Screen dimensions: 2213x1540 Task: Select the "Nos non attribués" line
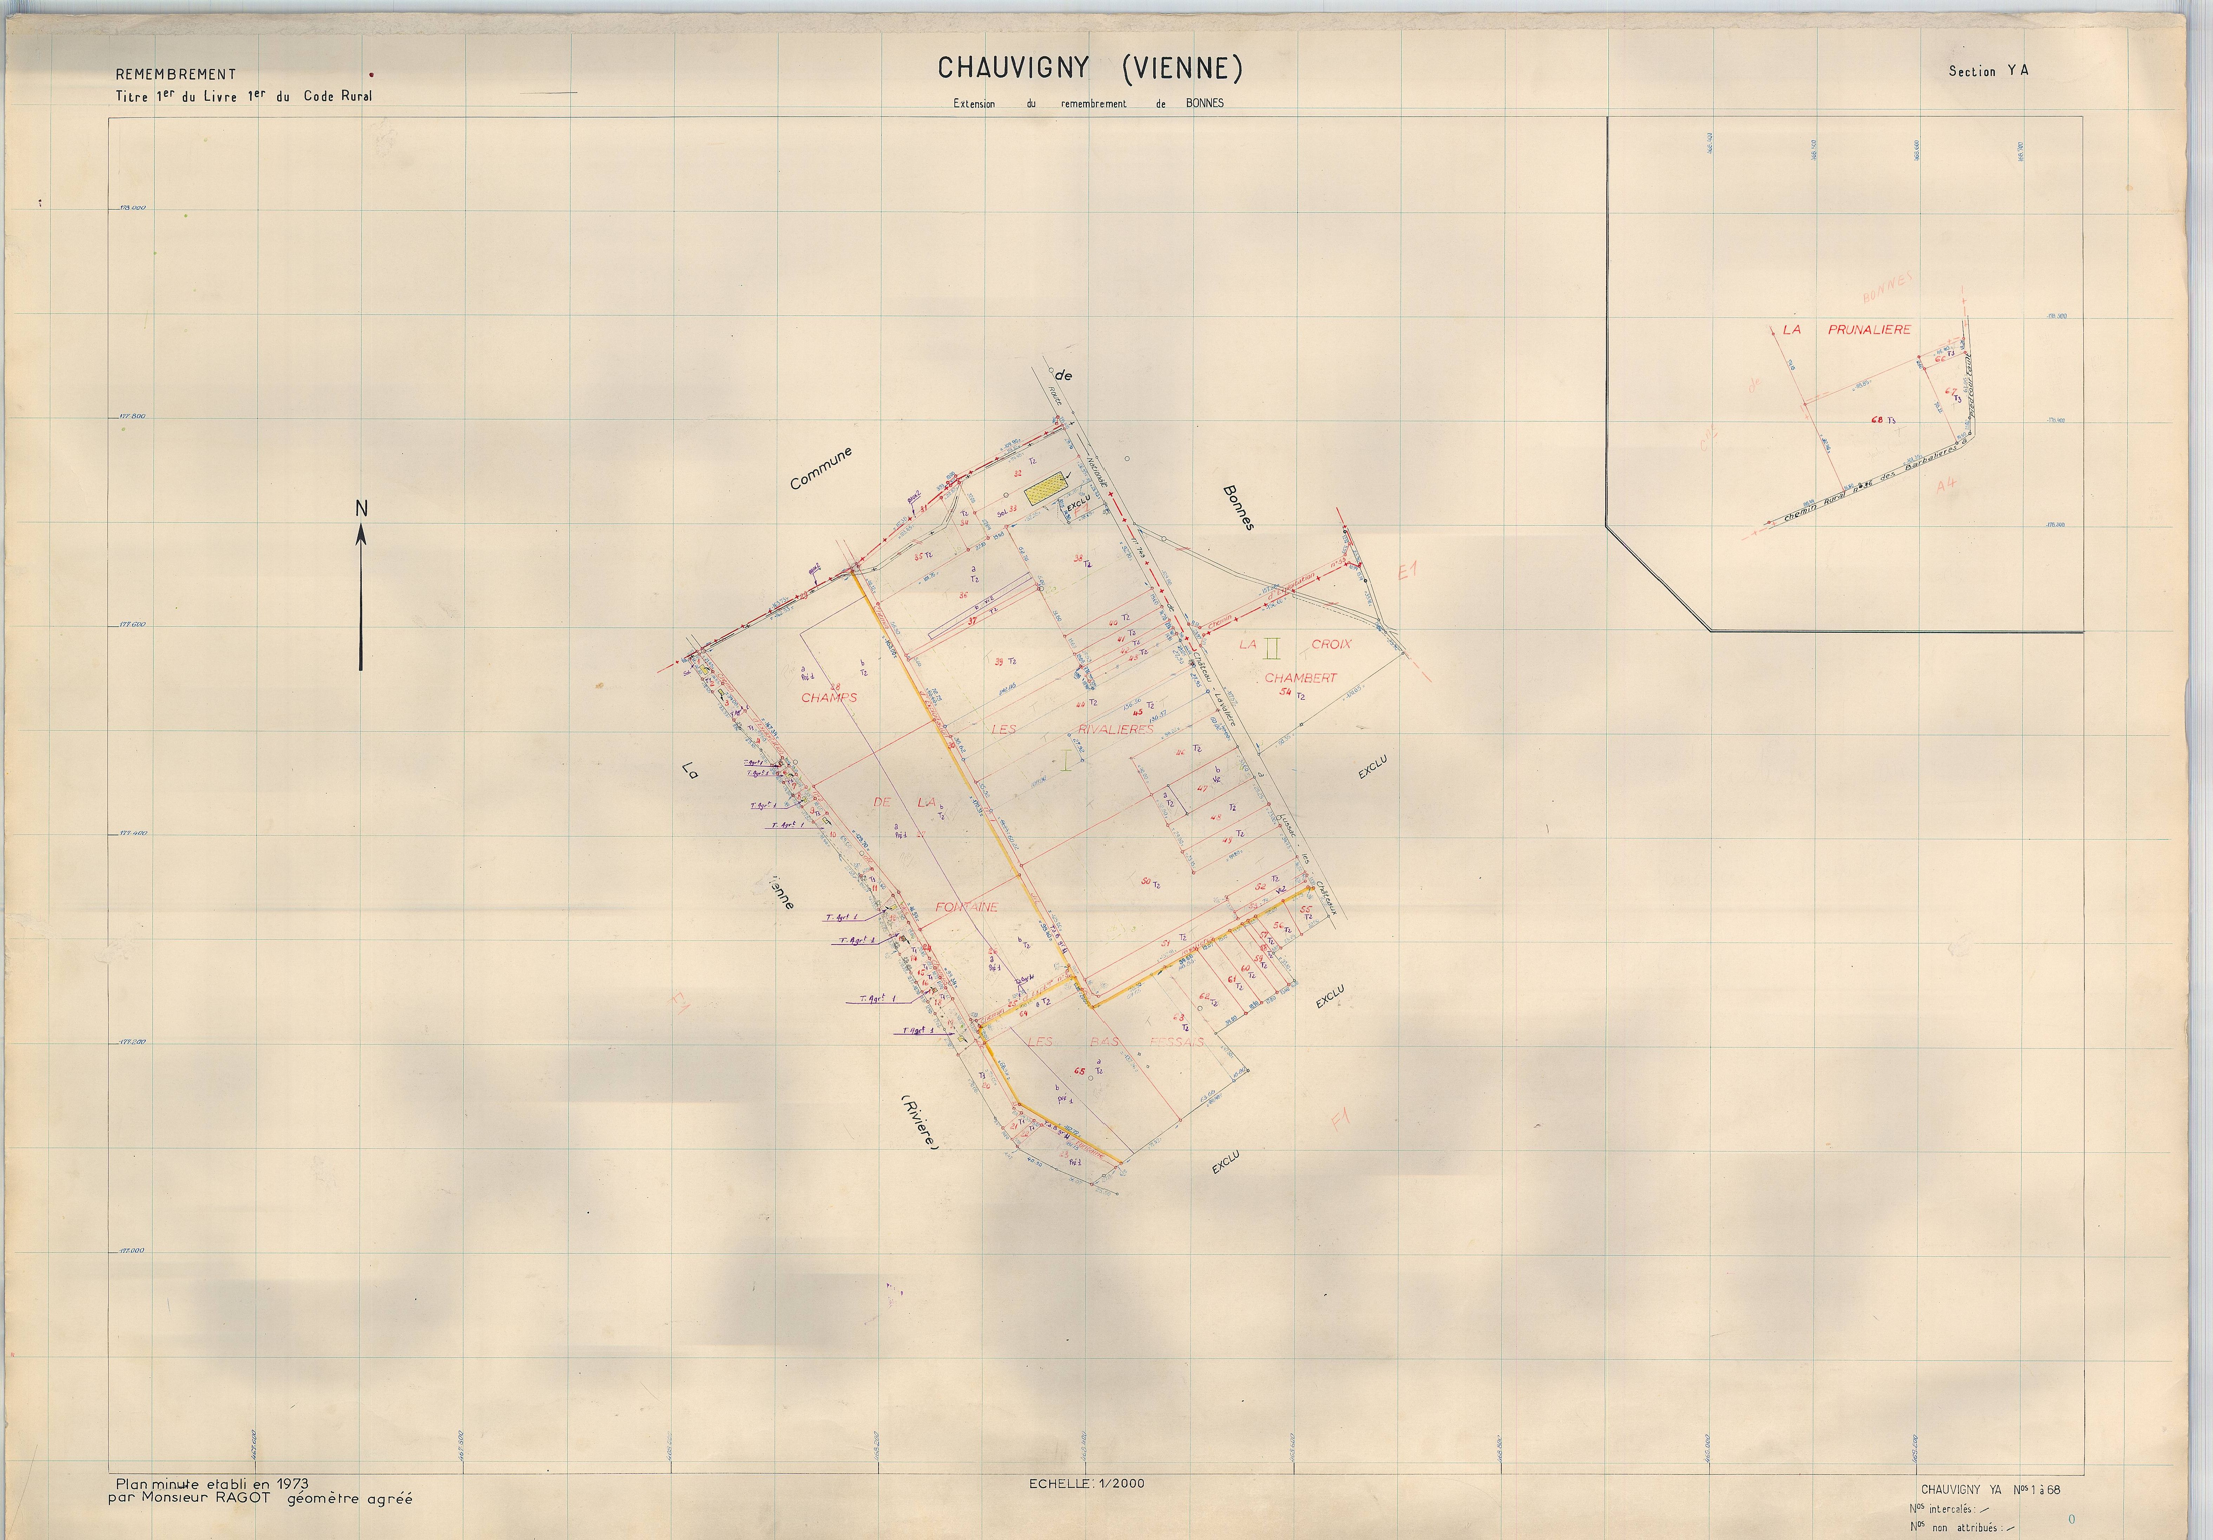(1963, 1527)
